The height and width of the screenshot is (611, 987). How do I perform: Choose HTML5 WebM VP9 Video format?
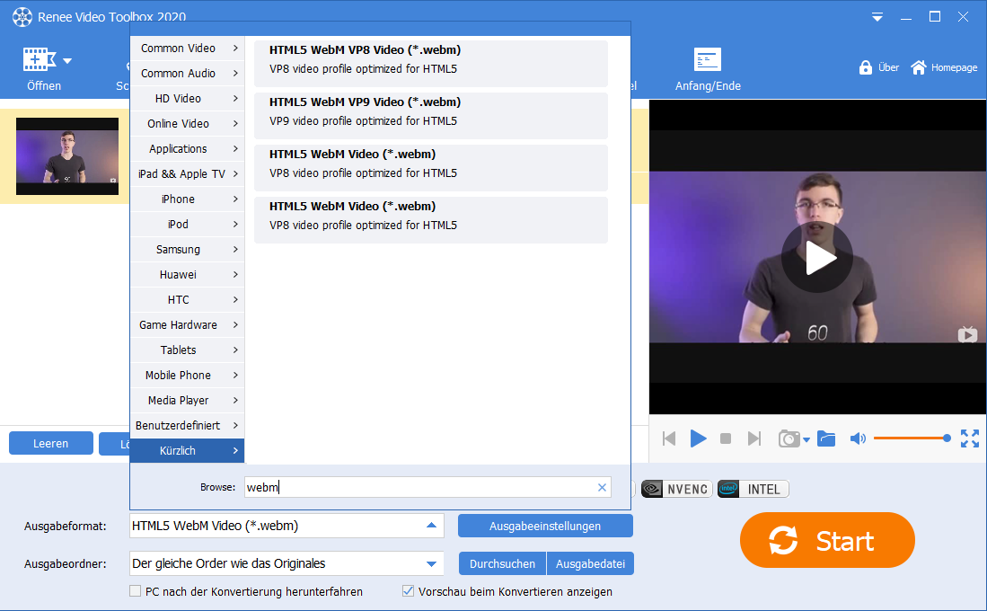tap(430, 116)
